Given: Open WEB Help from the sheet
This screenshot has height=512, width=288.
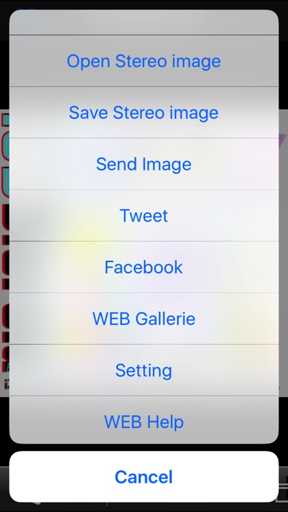Looking at the screenshot, I should (144, 421).
